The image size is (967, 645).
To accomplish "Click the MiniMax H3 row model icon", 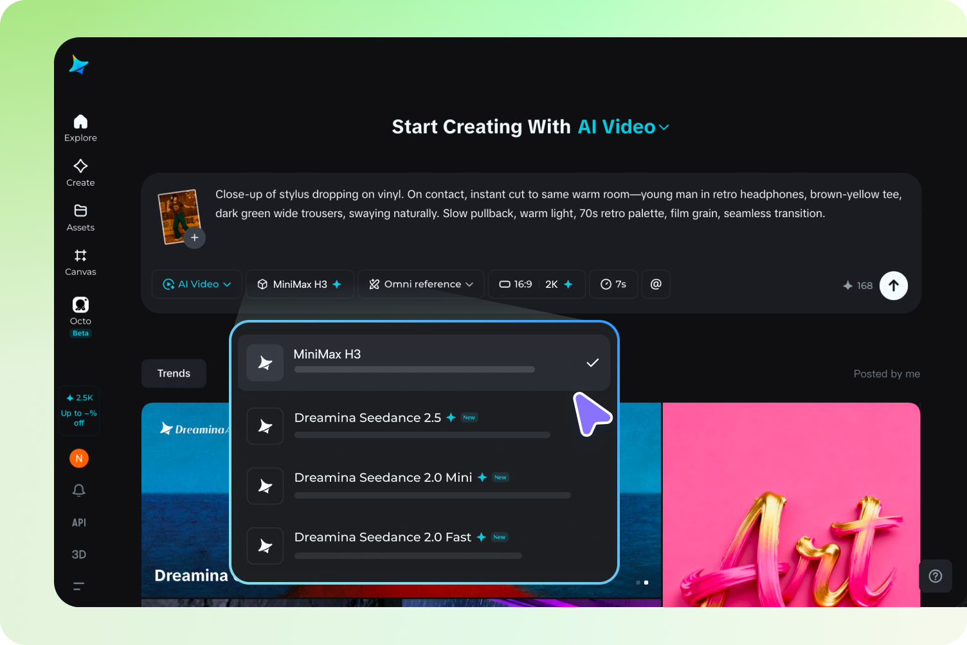I will 265,363.
